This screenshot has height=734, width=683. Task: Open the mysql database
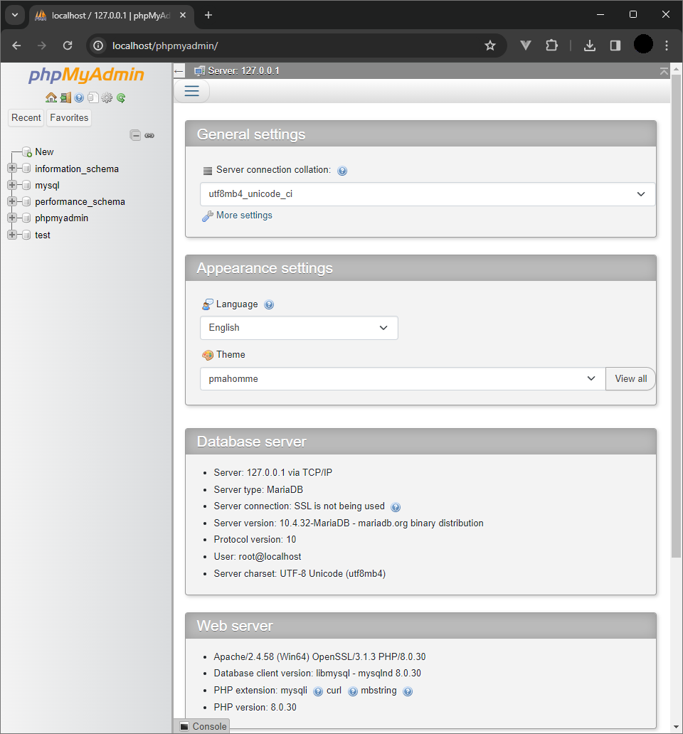(47, 186)
